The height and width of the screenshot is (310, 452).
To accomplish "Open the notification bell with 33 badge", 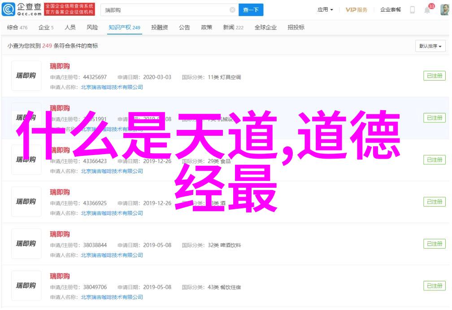I will 427,10.
